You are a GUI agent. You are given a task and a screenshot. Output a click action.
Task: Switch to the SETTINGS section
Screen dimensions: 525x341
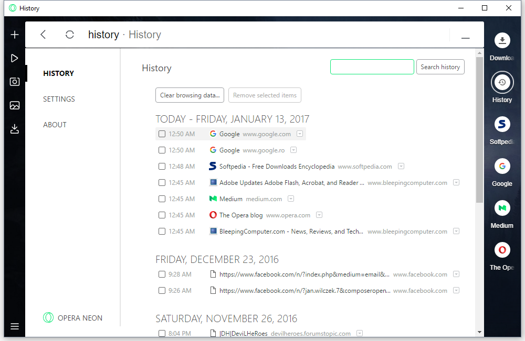(x=59, y=99)
